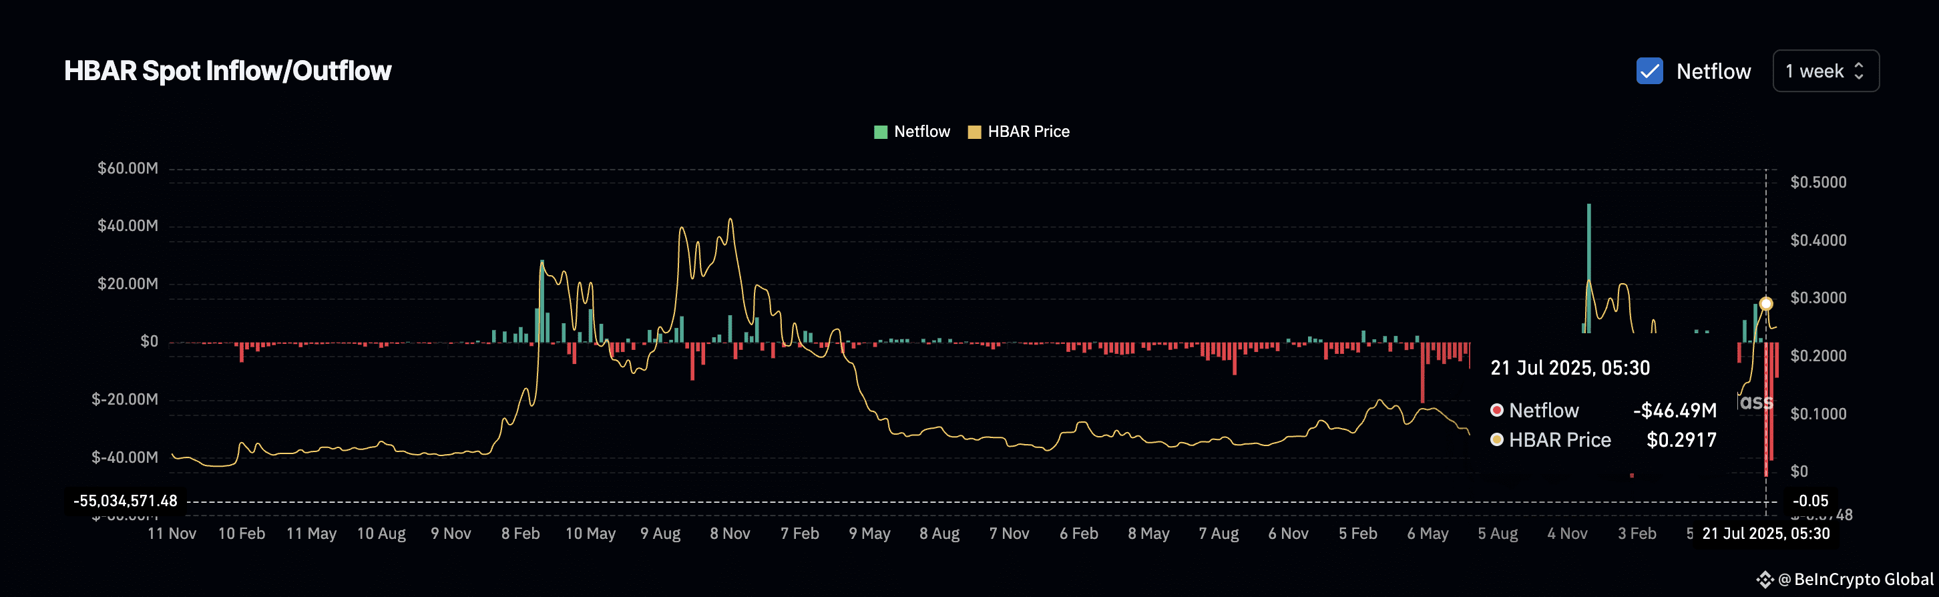The width and height of the screenshot is (1939, 597).
Task: Click the yellow HBAR Price dot in tooltip
Action: [x=1496, y=439]
